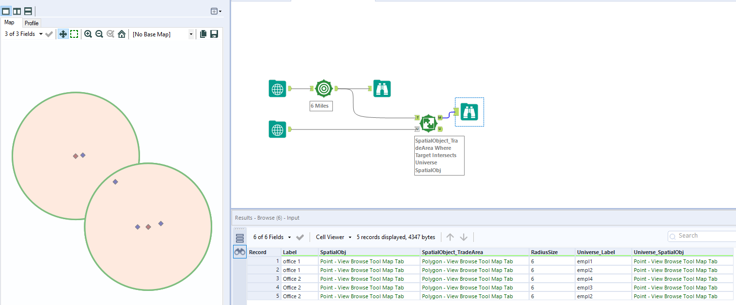Click Zoom Out in the map toolbar
Screen dimensions: 736x305
click(99, 34)
